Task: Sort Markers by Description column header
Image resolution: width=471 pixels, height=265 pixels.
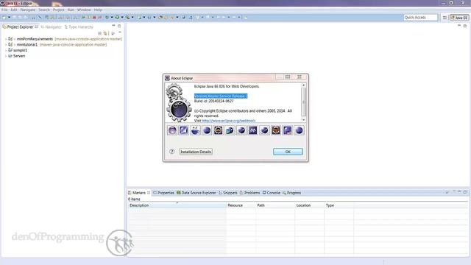Action: pyautogui.click(x=177, y=205)
